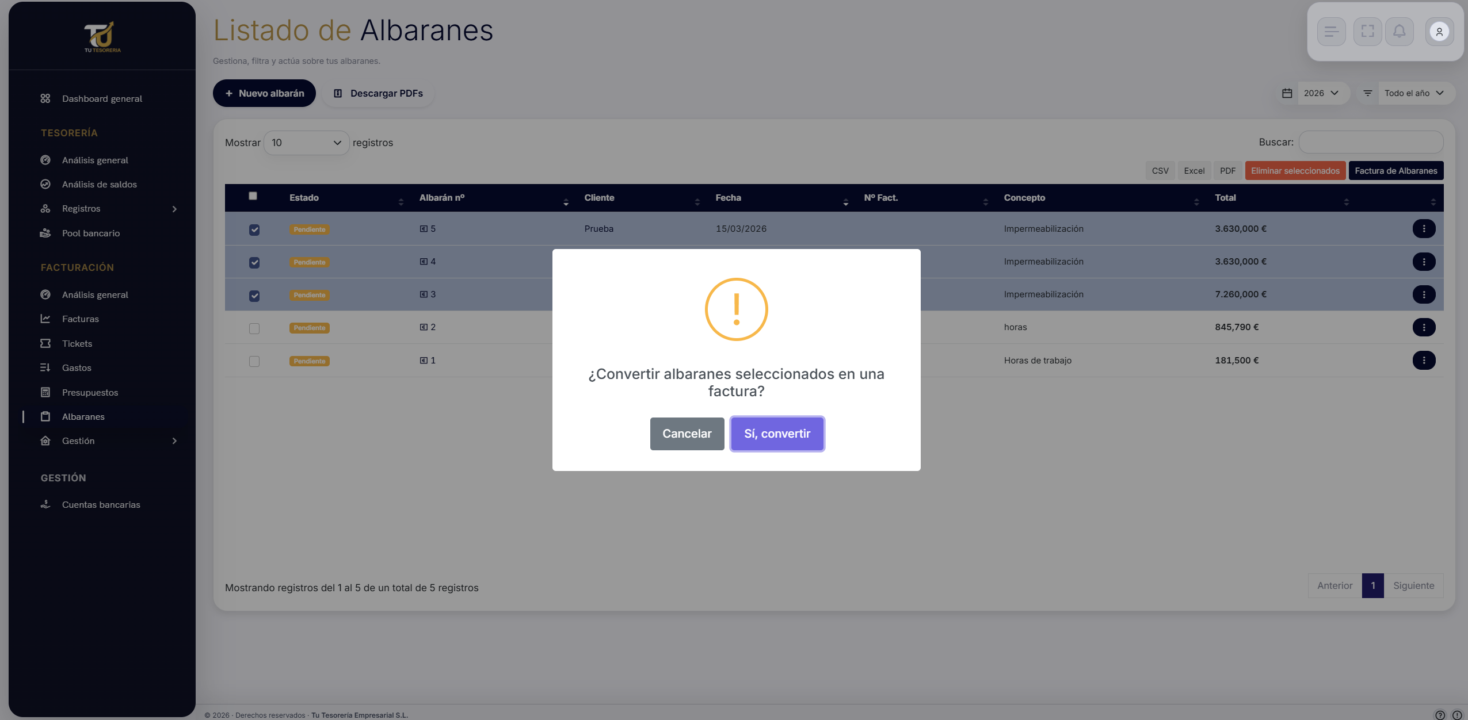Viewport: 1468px width, 720px height.
Task: Open Análisis general under Tesorería
Action: coord(95,160)
